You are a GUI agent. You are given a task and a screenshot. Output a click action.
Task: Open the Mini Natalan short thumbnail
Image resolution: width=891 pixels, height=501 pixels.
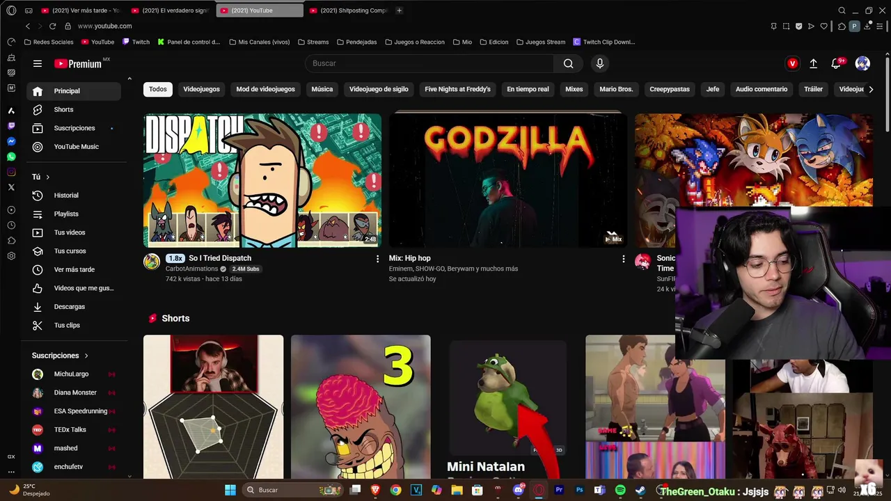(508, 407)
